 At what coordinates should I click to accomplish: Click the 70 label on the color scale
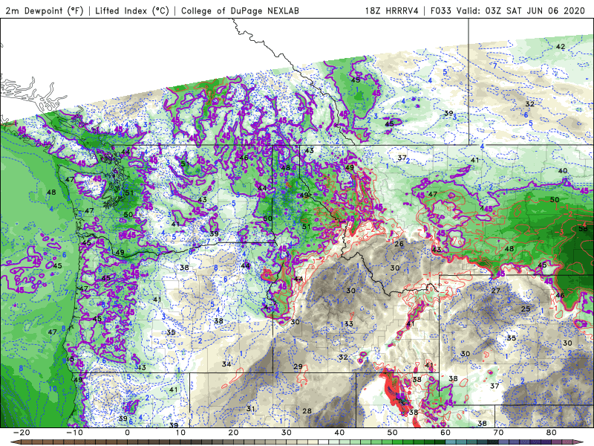[498, 433]
